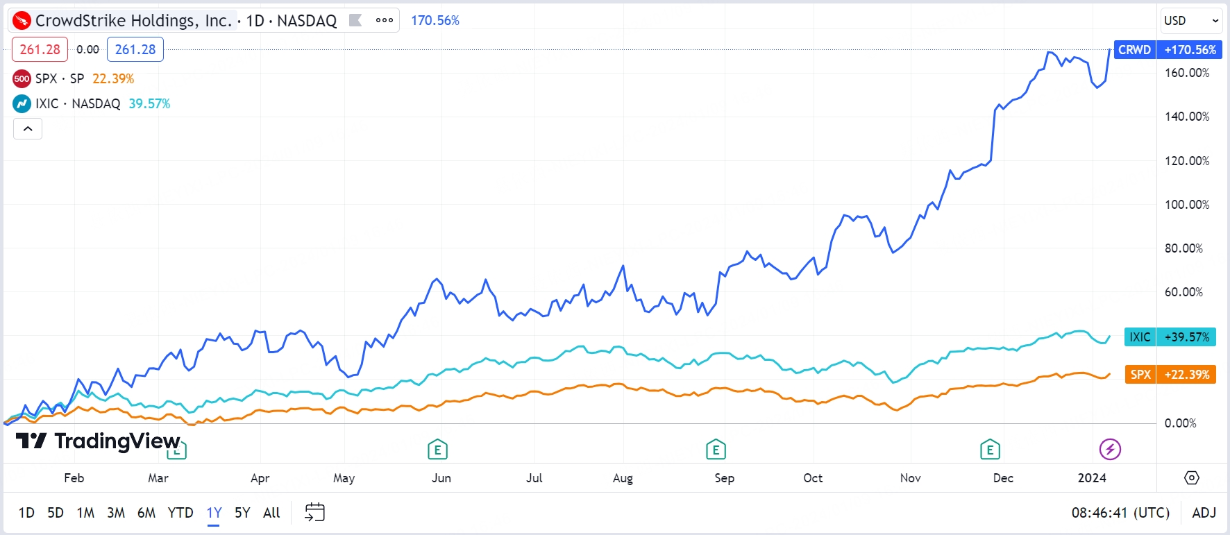Click the purple lightning event marker
The width and height of the screenshot is (1230, 535).
(x=1110, y=450)
